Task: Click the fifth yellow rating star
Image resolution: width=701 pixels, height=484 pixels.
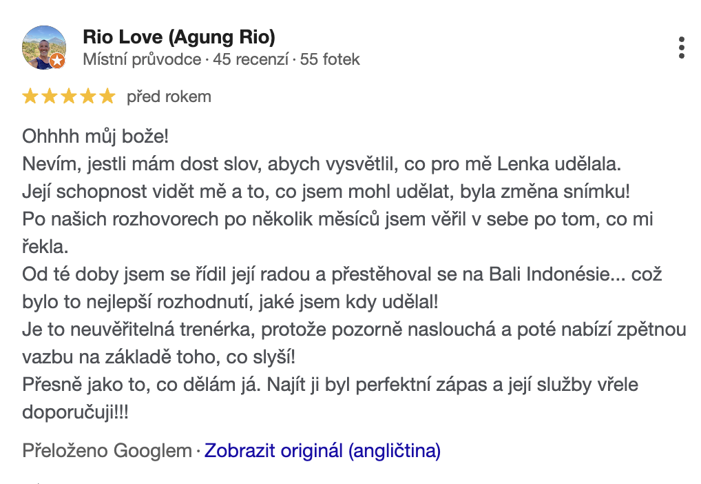Action: point(107,97)
